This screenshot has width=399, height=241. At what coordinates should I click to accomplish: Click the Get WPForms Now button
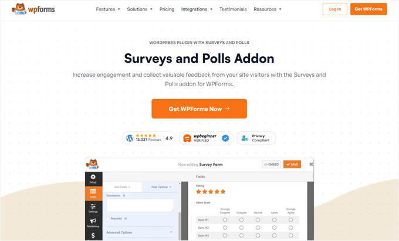[x=199, y=108]
